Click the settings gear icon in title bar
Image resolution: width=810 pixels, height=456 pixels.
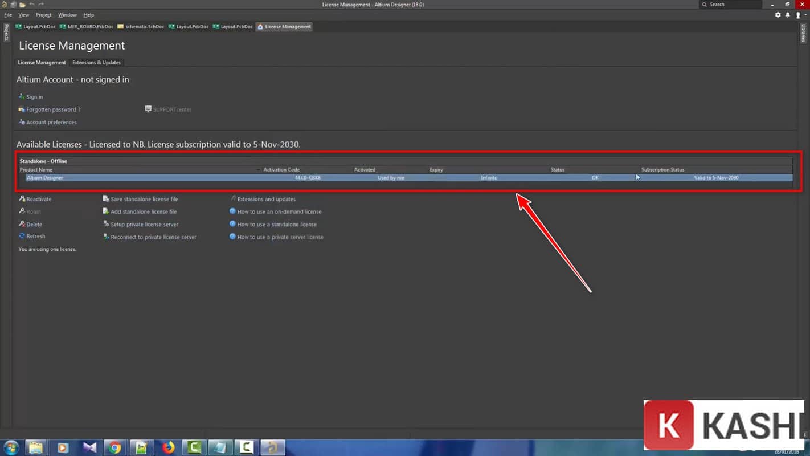[778, 15]
